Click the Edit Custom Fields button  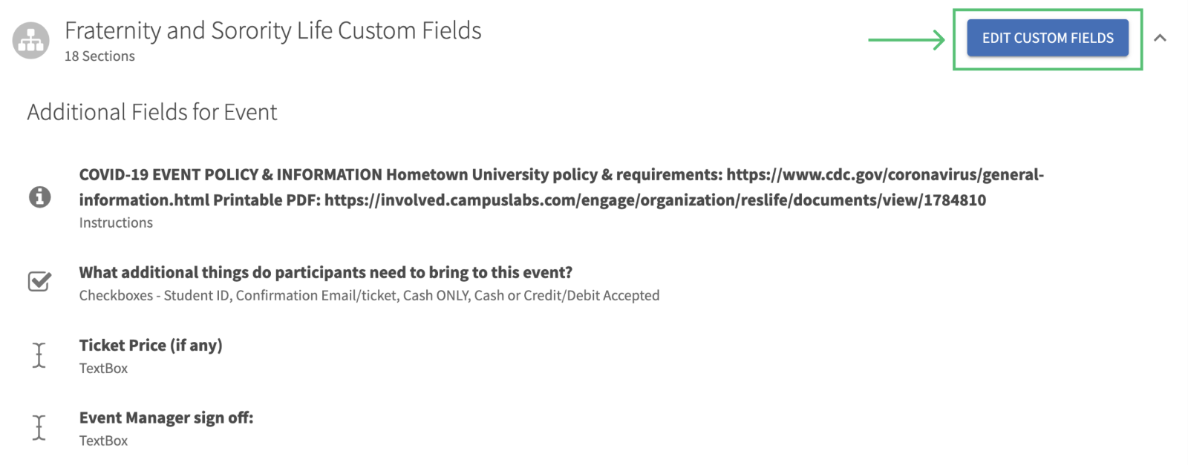pyautogui.click(x=1047, y=38)
